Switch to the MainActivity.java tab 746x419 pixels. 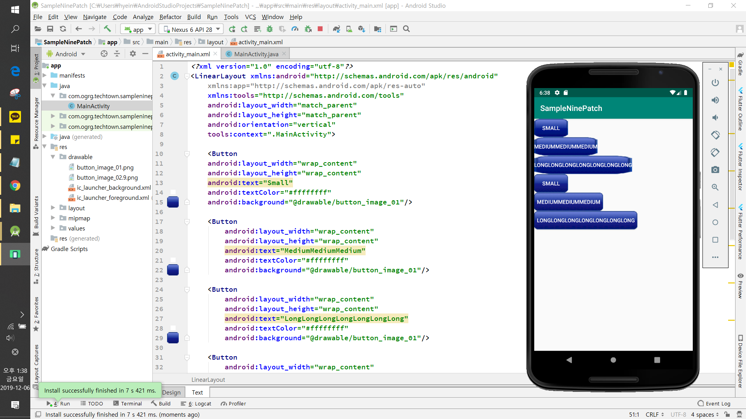(x=256, y=54)
